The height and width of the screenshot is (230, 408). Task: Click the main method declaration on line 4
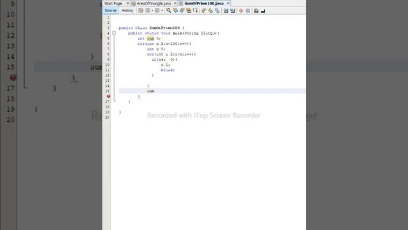point(173,33)
